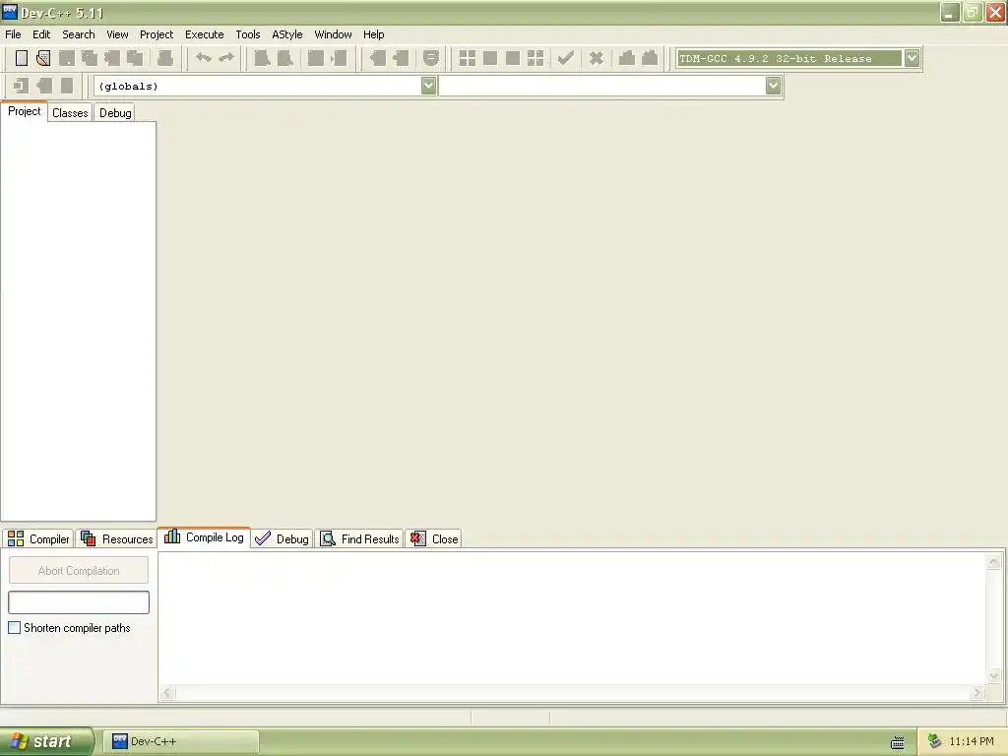Switch to the Classes tab

[70, 113]
